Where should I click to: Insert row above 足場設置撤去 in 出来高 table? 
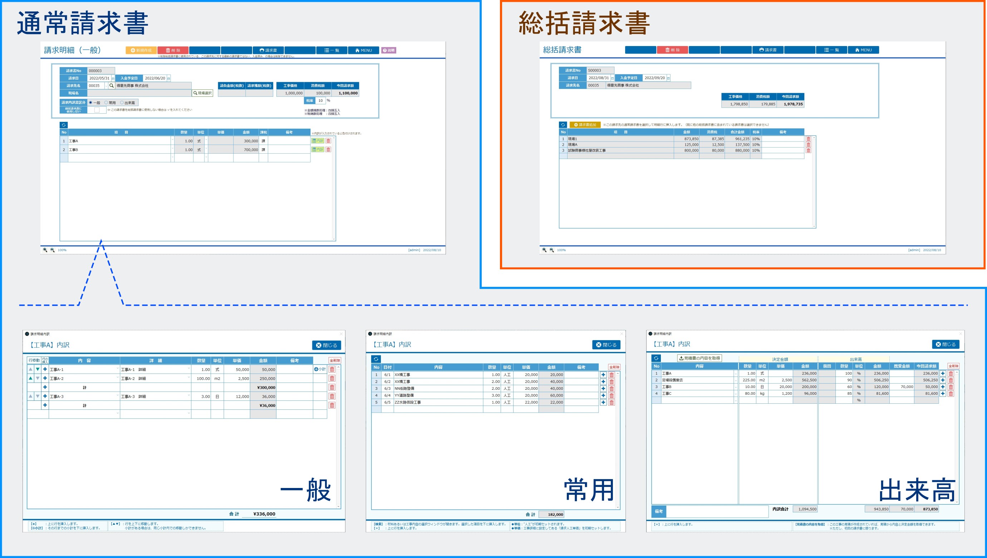click(943, 380)
